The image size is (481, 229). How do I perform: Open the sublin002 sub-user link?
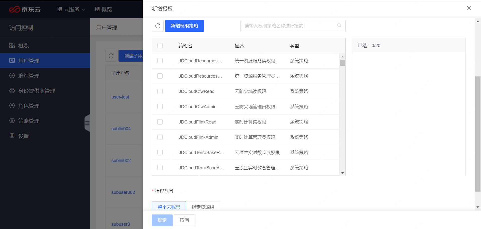click(121, 161)
